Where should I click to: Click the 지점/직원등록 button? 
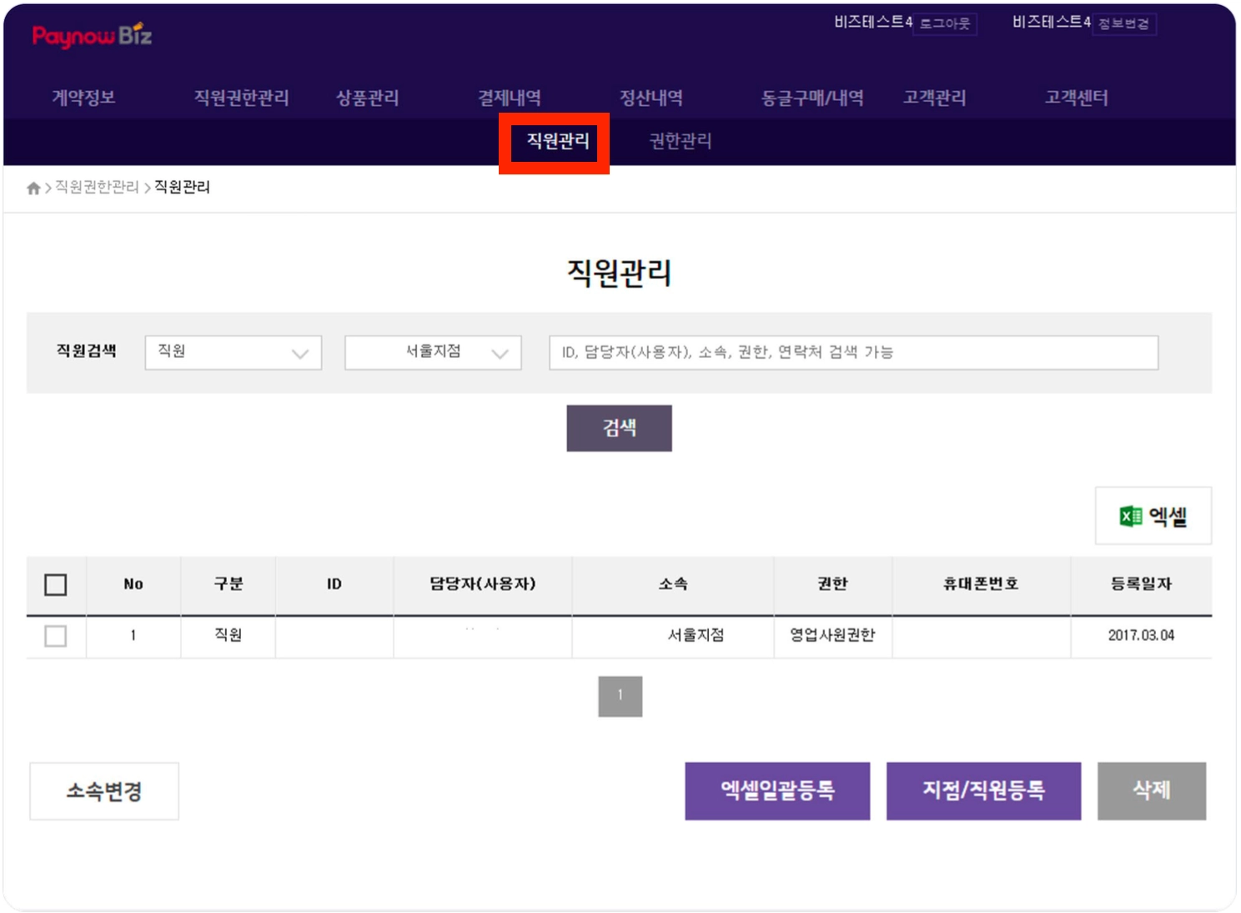click(984, 791)
